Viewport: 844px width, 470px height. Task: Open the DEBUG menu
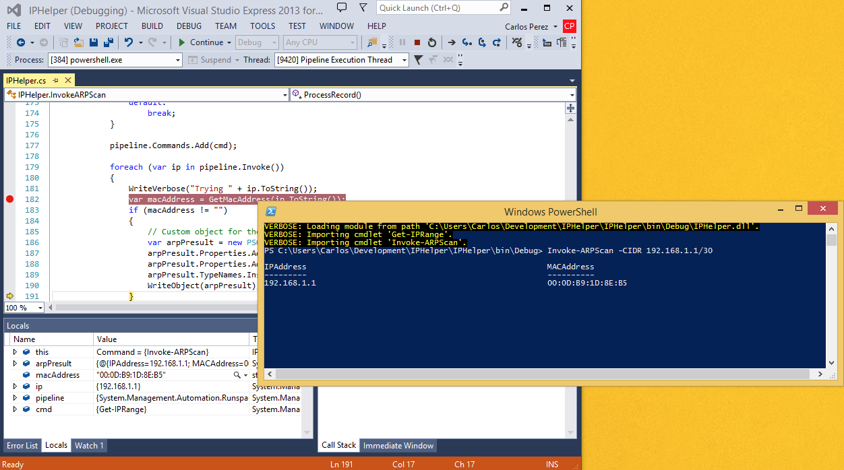coord(189,26)
